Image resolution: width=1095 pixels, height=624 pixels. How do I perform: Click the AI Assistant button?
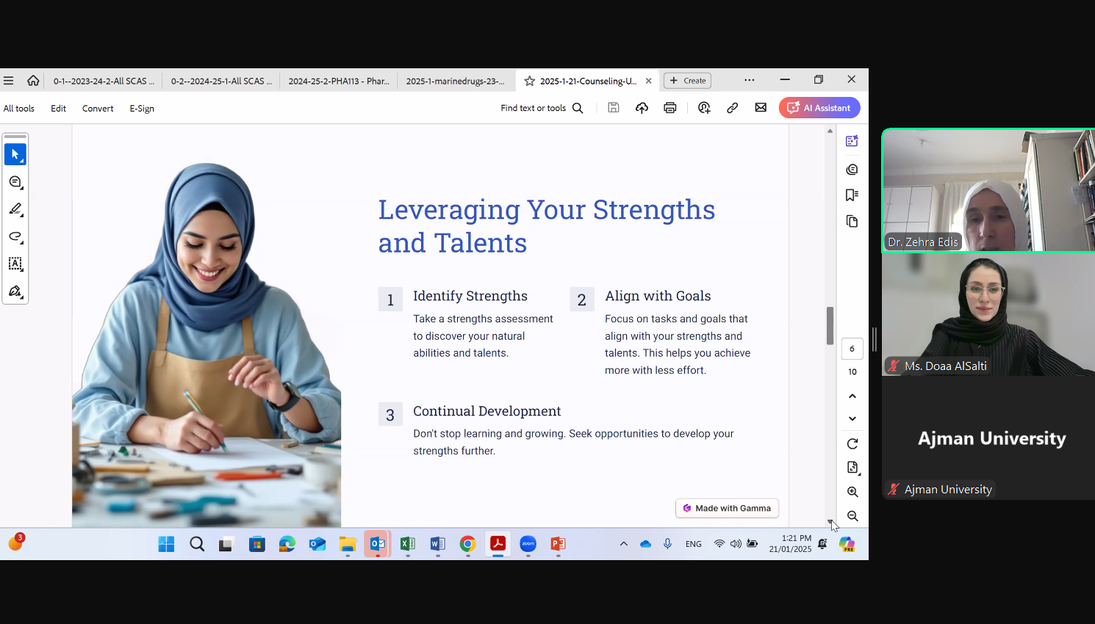click(819, 108)
